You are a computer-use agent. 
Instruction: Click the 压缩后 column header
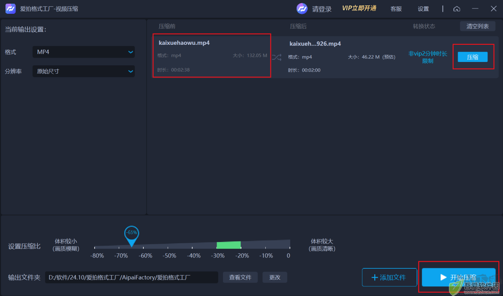298,26
